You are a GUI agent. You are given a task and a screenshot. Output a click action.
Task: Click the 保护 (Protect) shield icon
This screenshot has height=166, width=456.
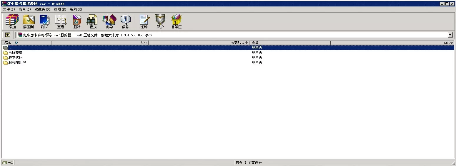tap(160, 21)
